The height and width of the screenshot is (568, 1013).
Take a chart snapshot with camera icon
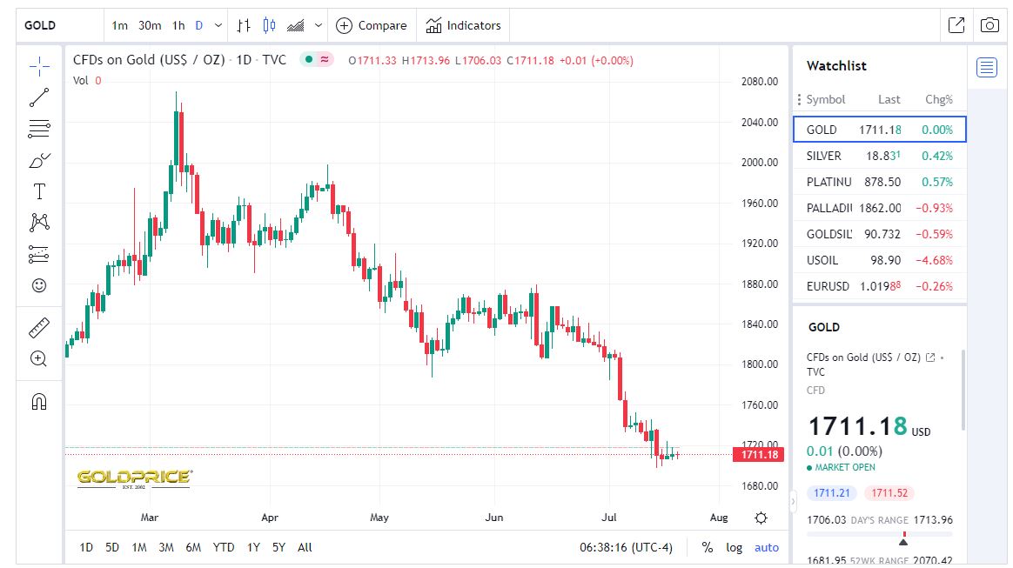point(990,25)
